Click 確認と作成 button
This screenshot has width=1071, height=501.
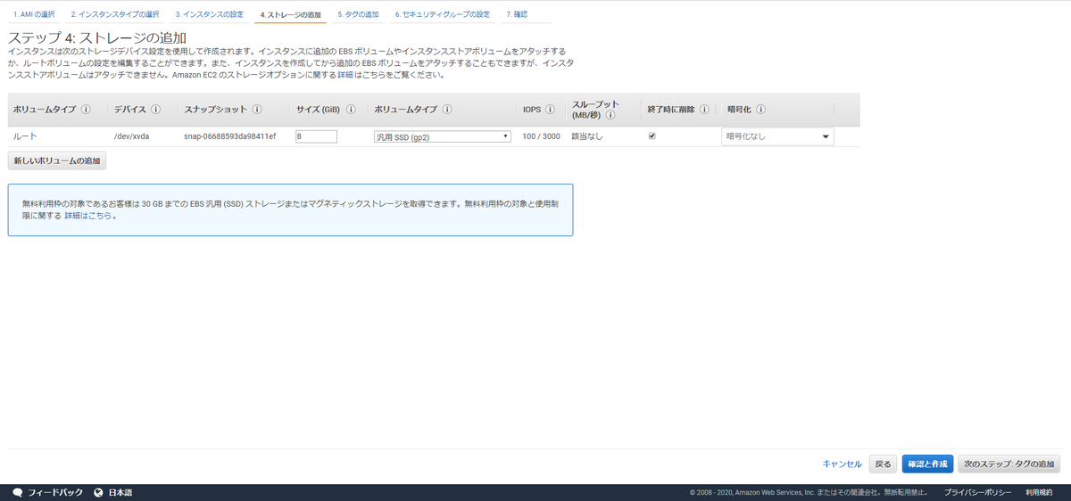pyautogui.click(x=927, y=464)
